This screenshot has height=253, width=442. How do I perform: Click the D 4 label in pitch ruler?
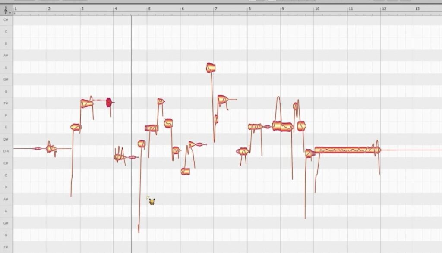point(6,151)
